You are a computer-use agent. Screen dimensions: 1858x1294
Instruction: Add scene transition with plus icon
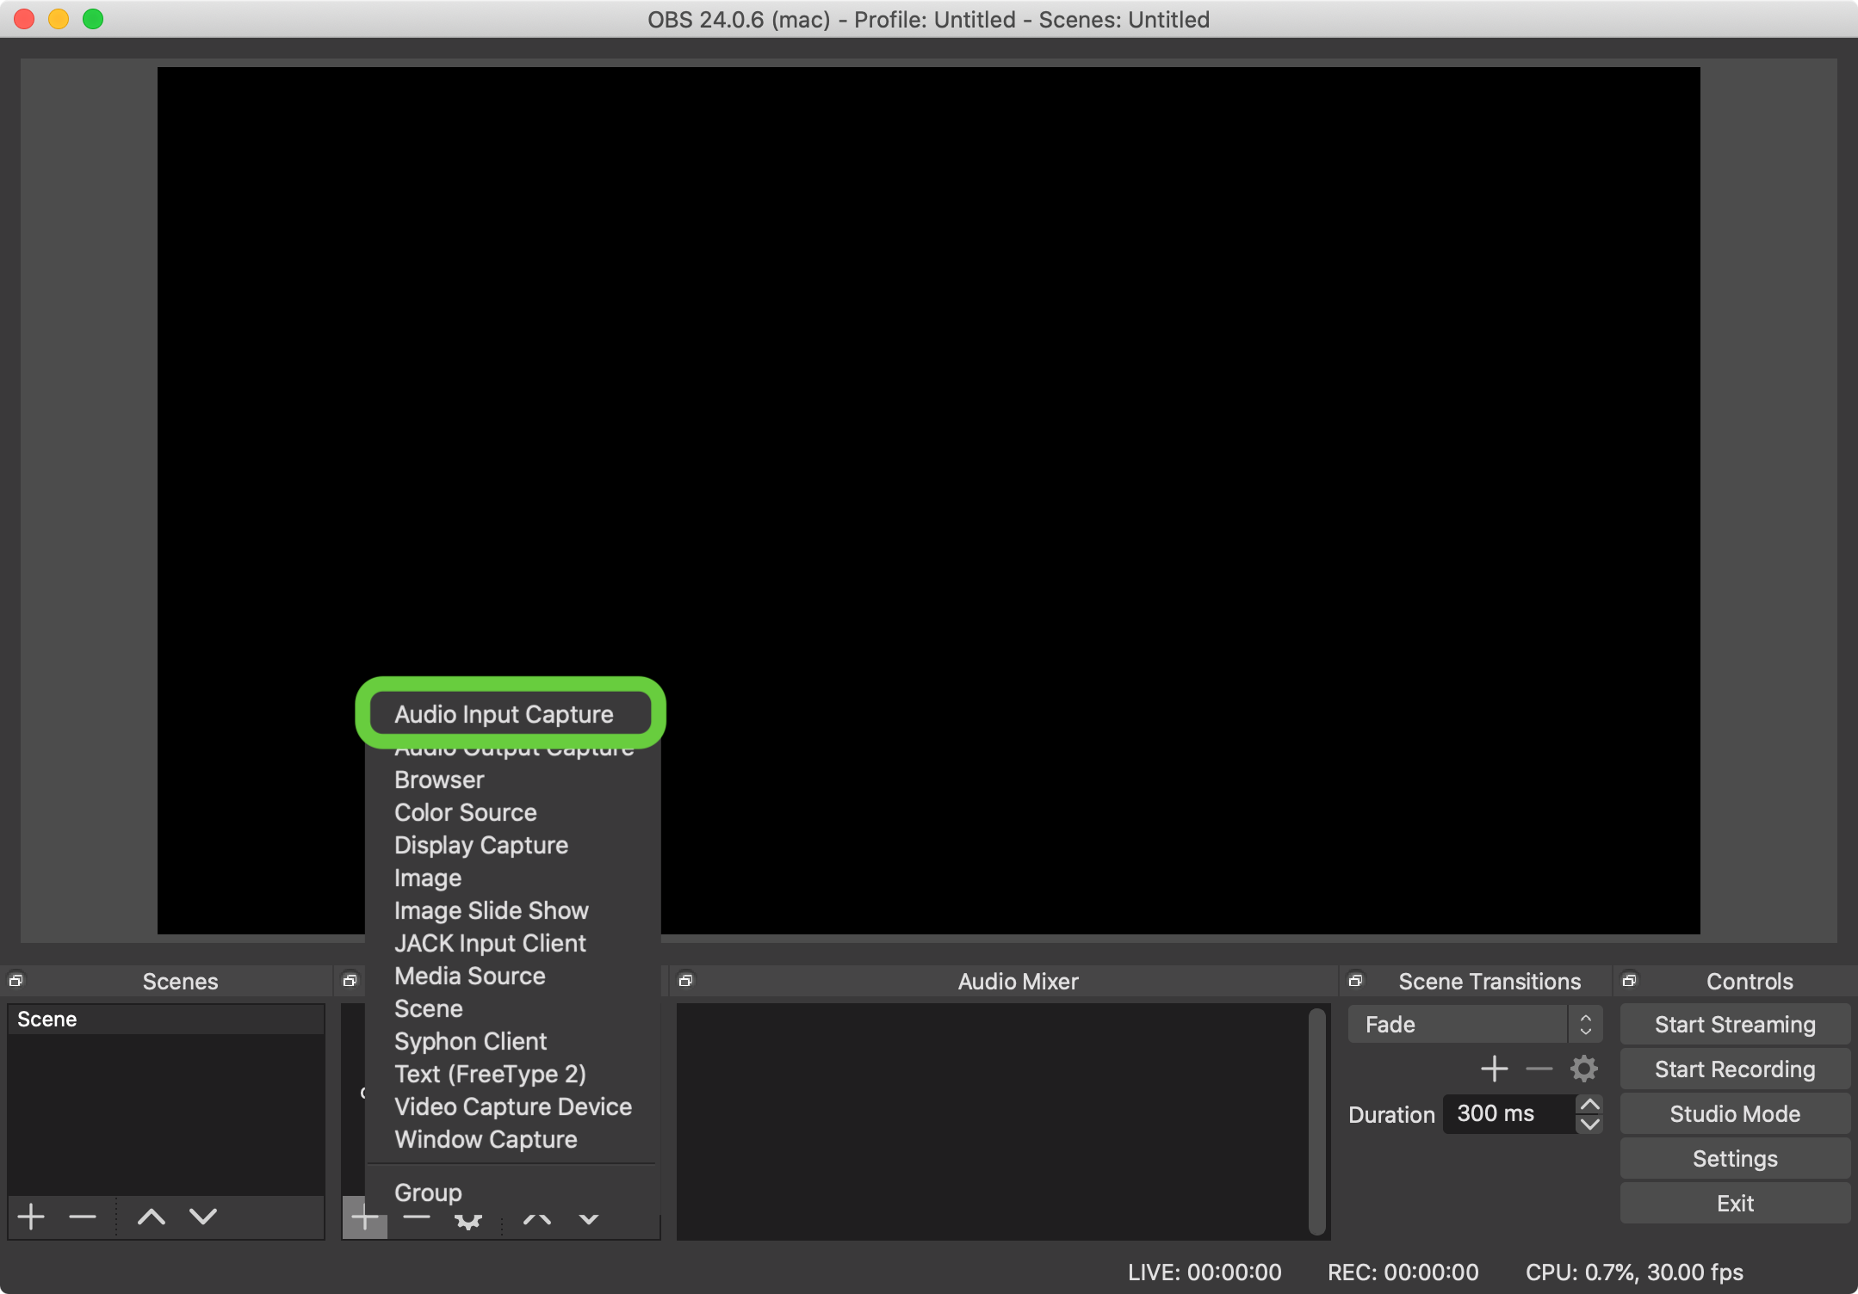1494,1069
